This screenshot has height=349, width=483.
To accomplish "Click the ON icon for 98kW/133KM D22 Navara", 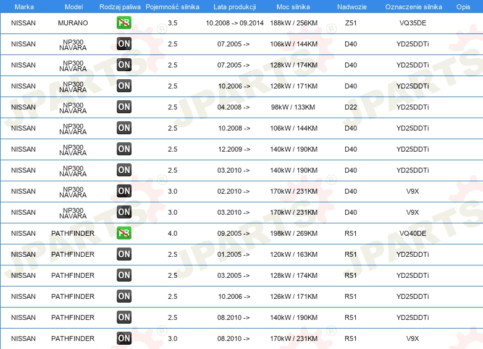I will 124,107.
